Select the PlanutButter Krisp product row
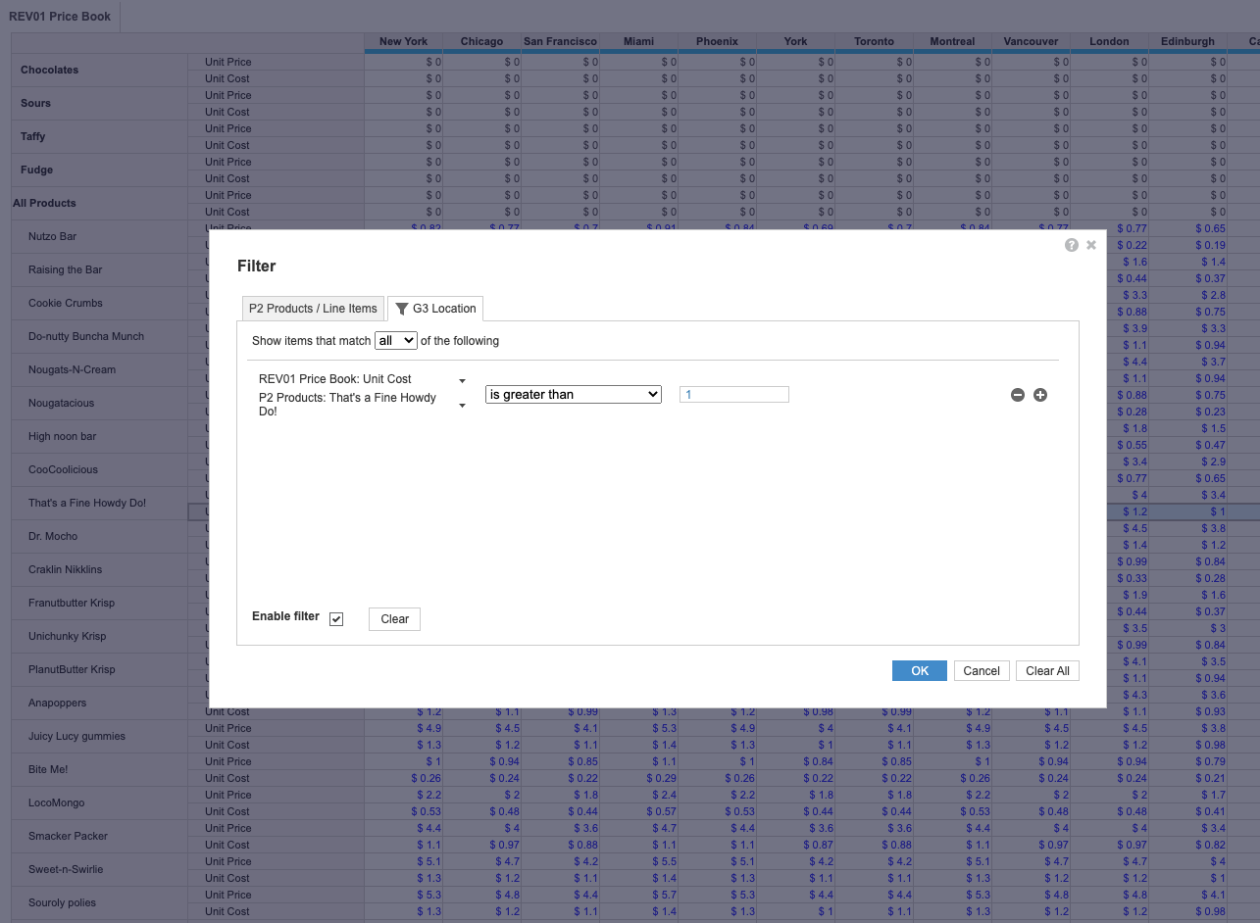Screen dimensions: 1260x923 click(72, 669)
